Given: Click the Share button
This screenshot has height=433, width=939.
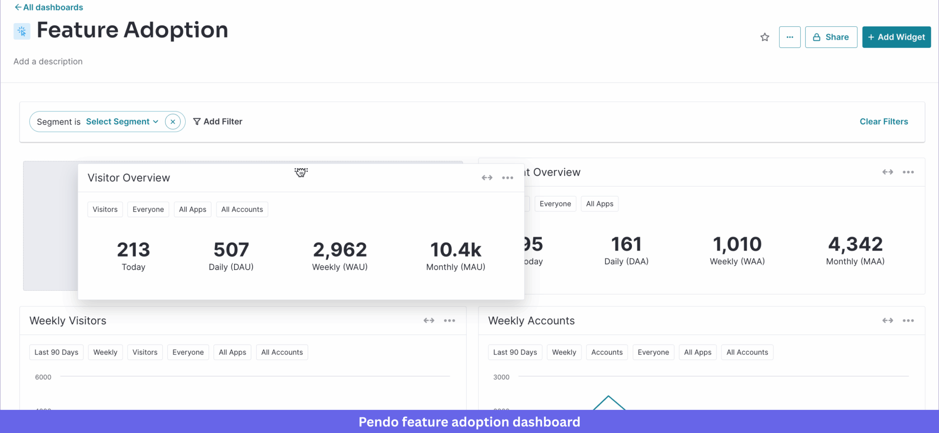Looking at the screenshot, I should tap(831, 37).
